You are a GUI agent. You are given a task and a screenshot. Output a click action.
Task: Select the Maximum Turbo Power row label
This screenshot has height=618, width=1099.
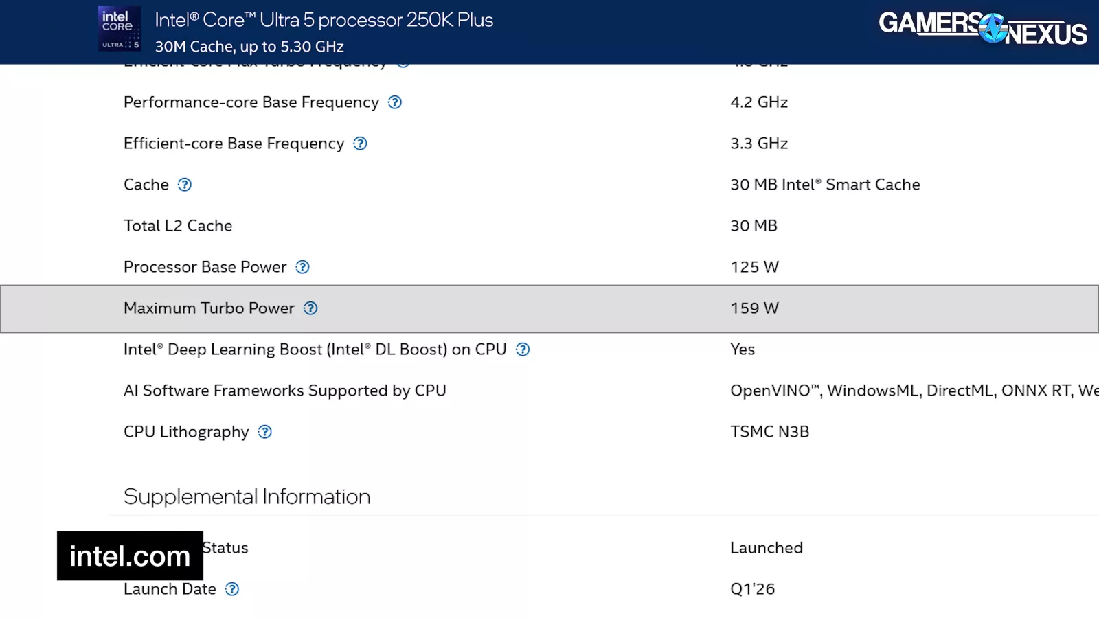(x=209, y=308)
